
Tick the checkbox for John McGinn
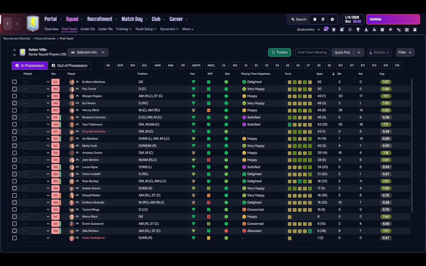(x=14, y=160)
